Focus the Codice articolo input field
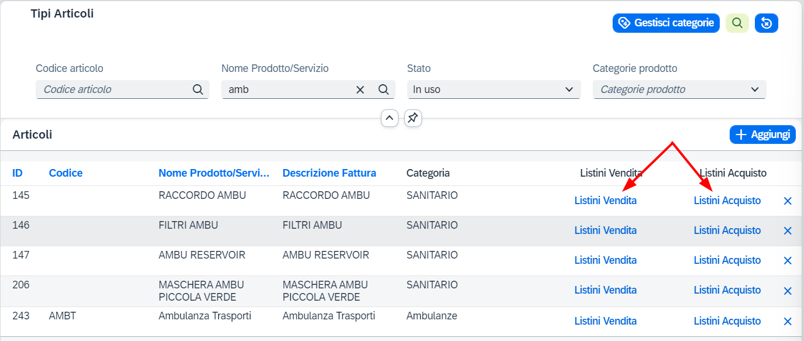Image resolution: width=804 pixels, height=341 pixels. pos(114,89)
